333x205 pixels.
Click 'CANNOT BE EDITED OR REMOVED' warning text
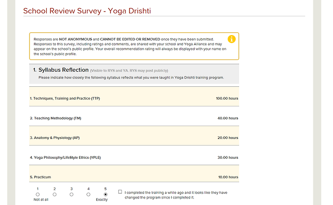point(130,39)
